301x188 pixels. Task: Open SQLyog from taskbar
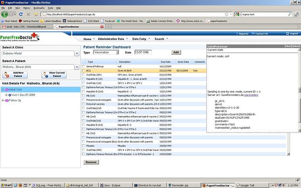[48, 185]
